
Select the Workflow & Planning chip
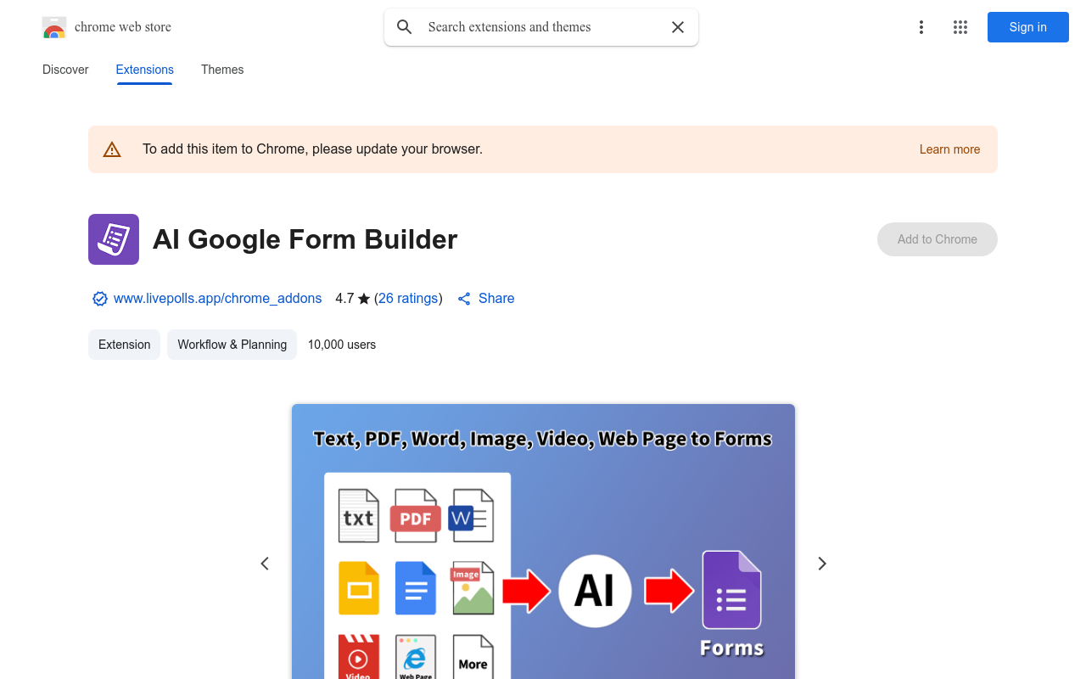232,345
